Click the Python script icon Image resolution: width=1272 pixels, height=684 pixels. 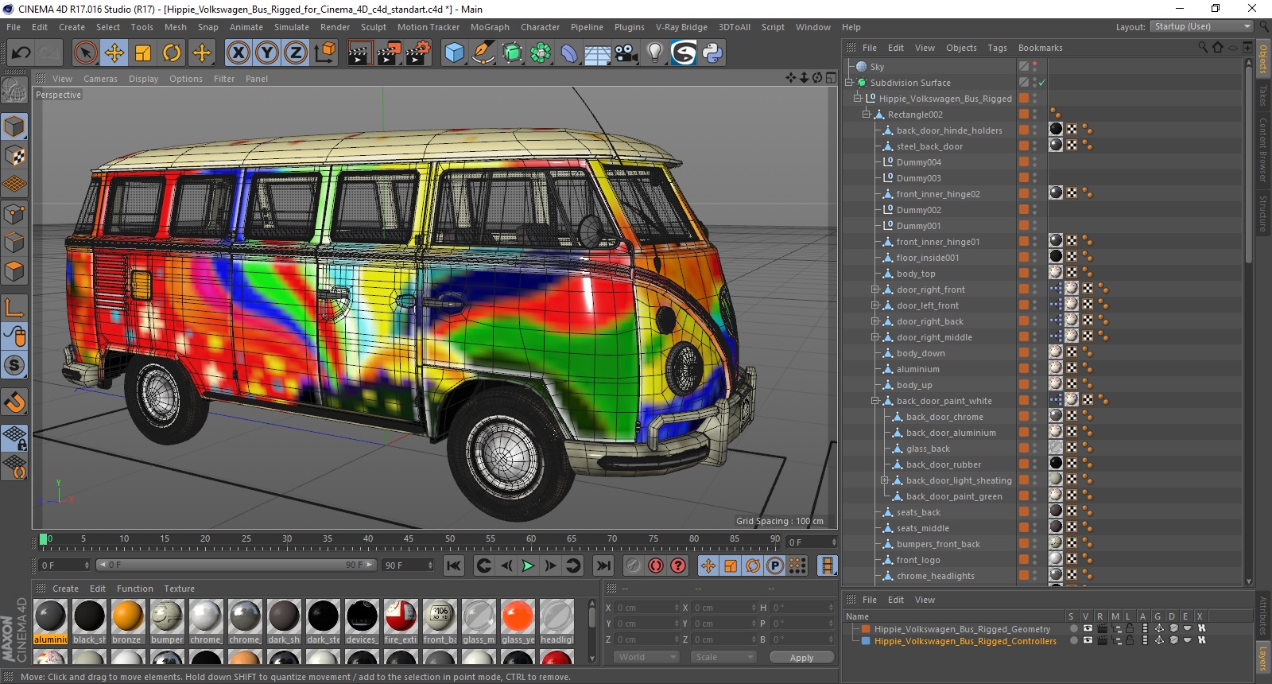pyautogui.click(x=712, y=53)
